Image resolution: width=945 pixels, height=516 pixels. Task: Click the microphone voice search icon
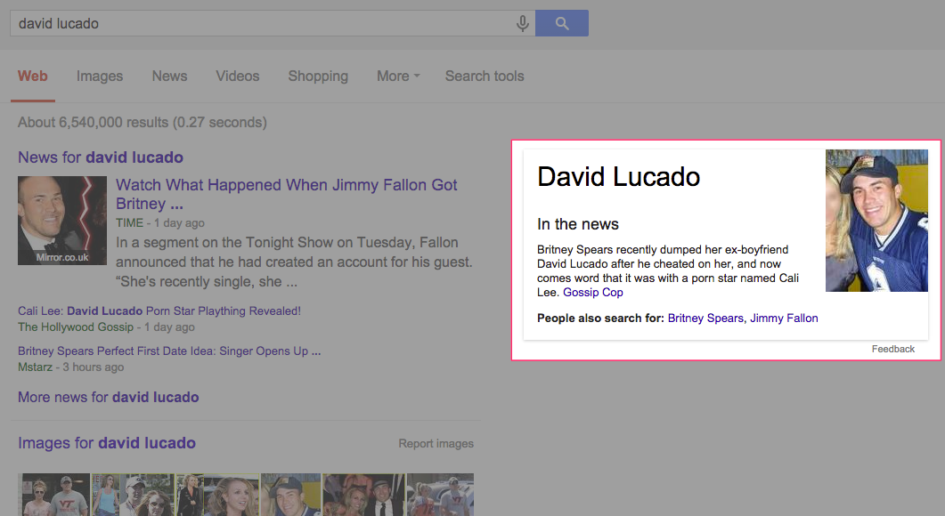(523, 23)
